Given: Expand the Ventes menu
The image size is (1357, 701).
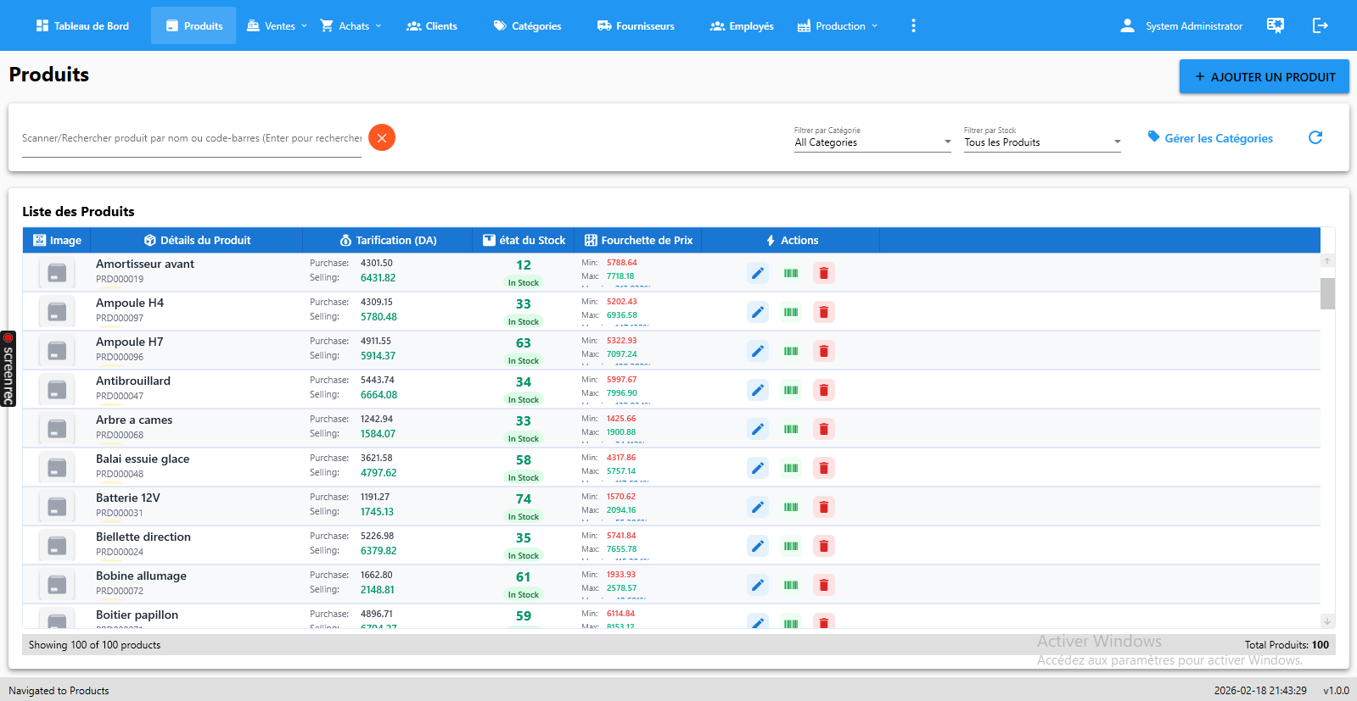Looking at the screenshot, I should pos(277,25).
